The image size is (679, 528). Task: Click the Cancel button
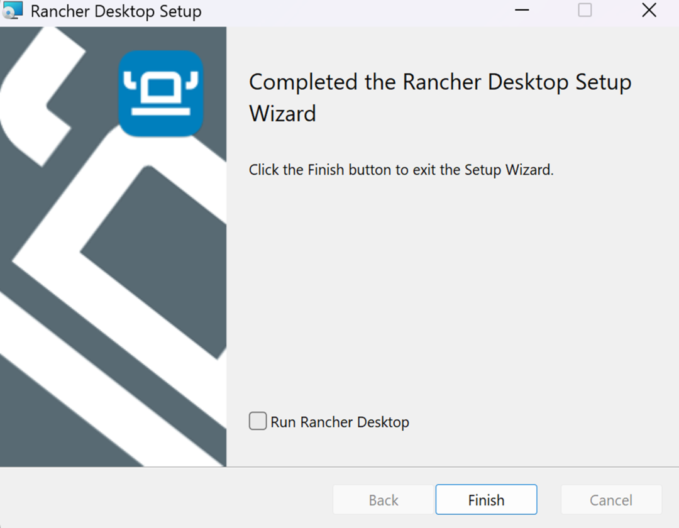(611, 500)
